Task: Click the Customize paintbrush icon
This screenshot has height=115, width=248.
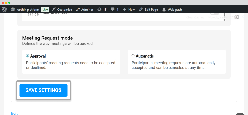Action: [53, 9]
